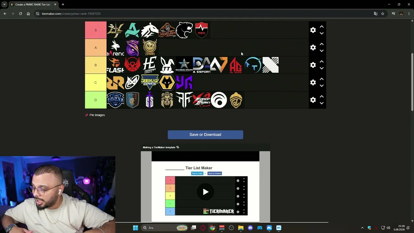Select the gold GL crown logo in D tier
The height and width of the screenshot is (233, 414).
[x=236, y=100]
